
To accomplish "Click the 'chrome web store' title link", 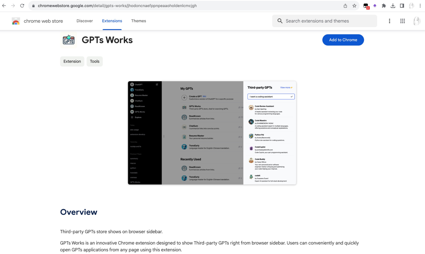I will point(43,21).
